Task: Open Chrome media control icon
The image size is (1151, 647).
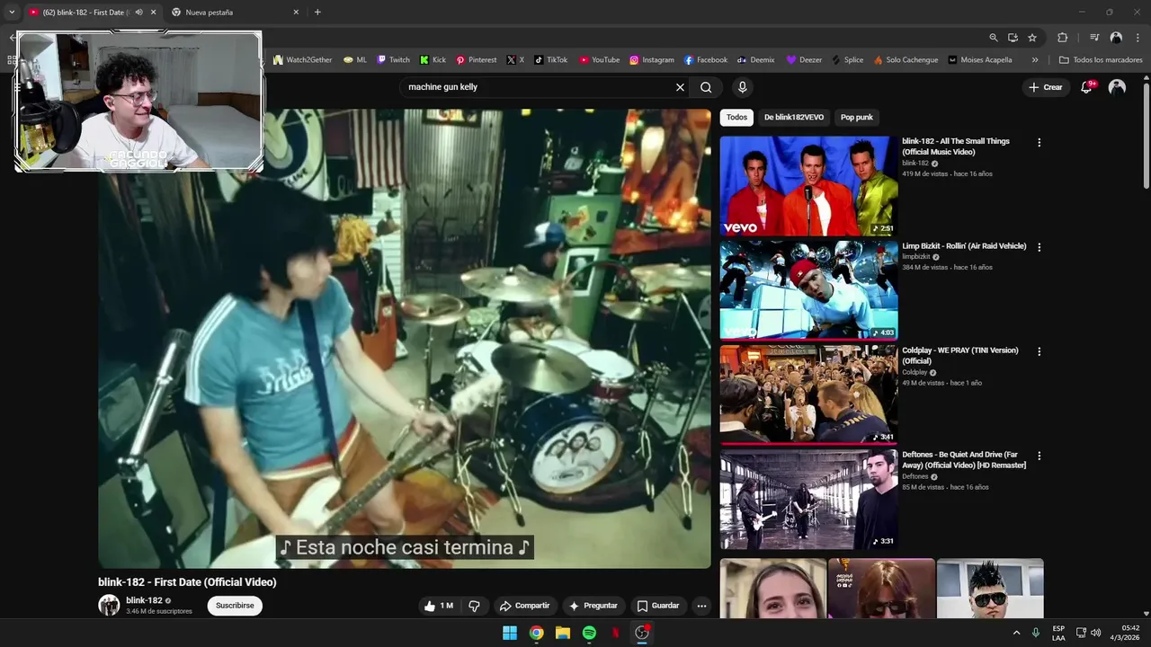Action: (x=1094, y=38)
